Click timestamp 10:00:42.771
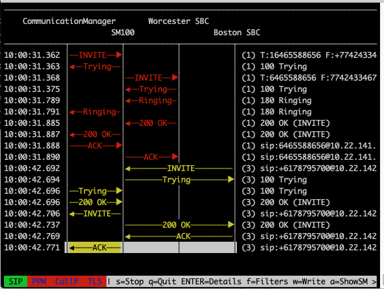384x289 pixels. point(32,248)
